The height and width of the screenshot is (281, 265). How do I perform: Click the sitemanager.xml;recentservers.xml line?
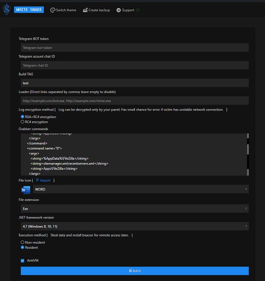click(69, 164)
